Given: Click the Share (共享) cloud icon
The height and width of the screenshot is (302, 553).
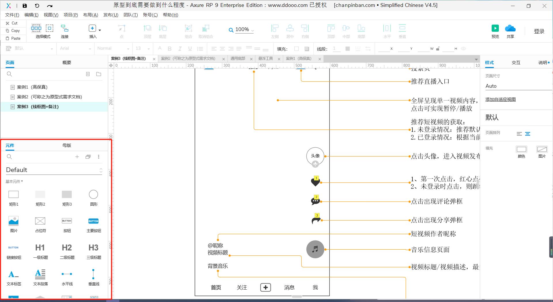Looking at the screenshot, I should point(510,28).
